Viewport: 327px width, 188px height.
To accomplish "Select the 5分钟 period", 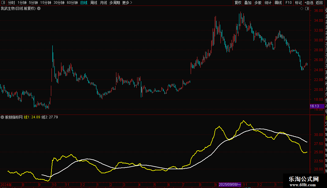I will point(33,3).
